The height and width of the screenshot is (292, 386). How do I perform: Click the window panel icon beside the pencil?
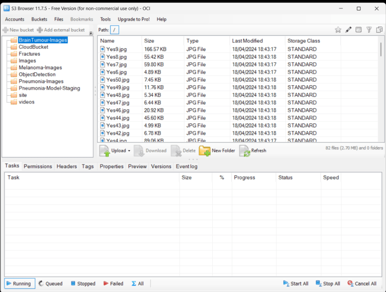click(358, 30)
